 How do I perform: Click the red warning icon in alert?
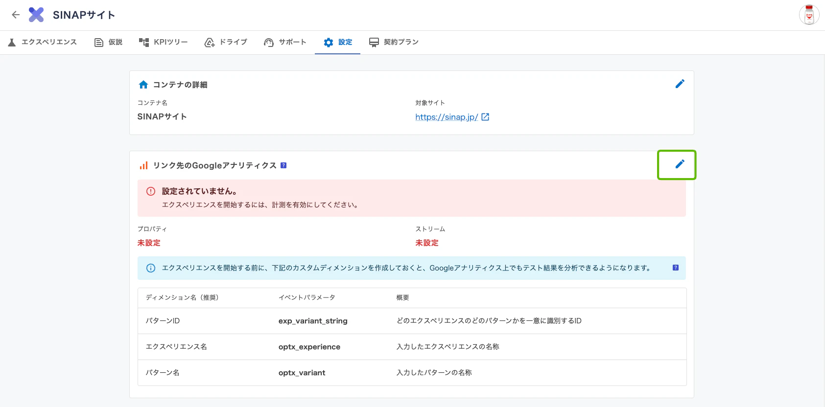151,191
